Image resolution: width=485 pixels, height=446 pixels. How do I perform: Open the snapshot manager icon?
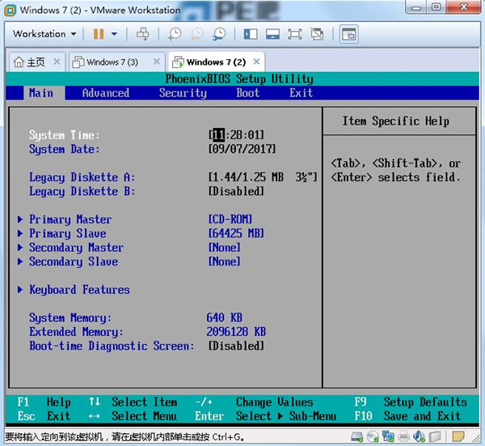219,34
